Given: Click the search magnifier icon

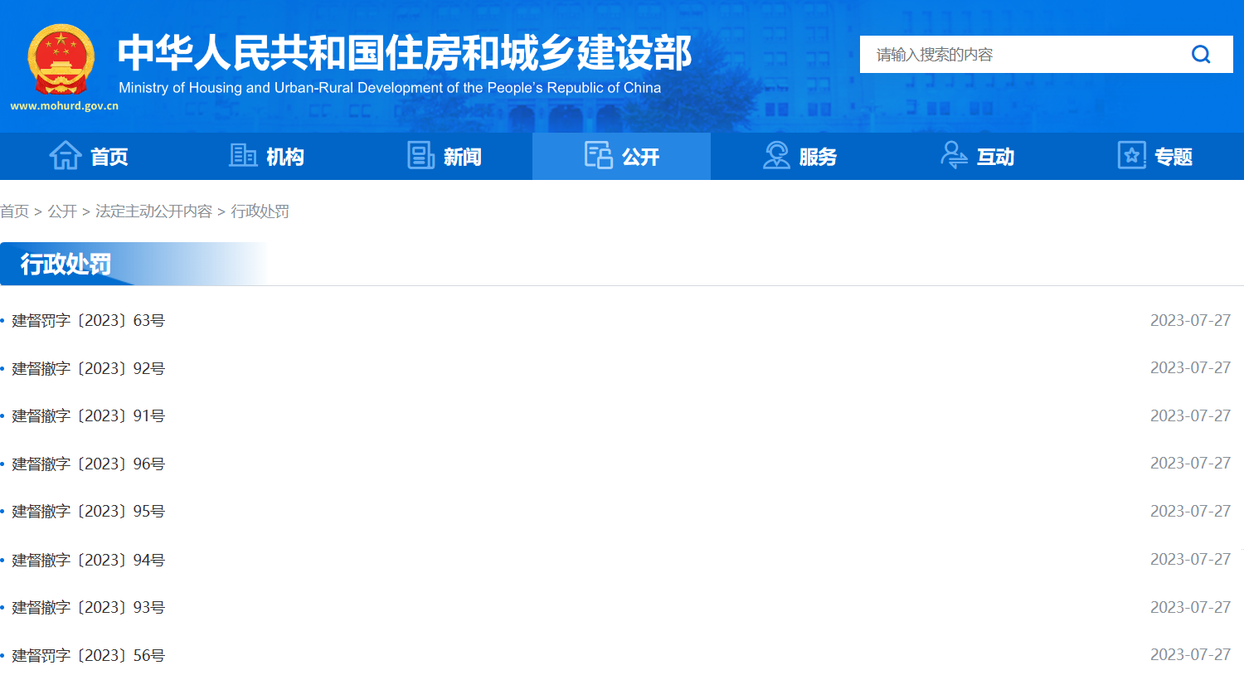Looking at the screenshot, I should point(1201,55).
